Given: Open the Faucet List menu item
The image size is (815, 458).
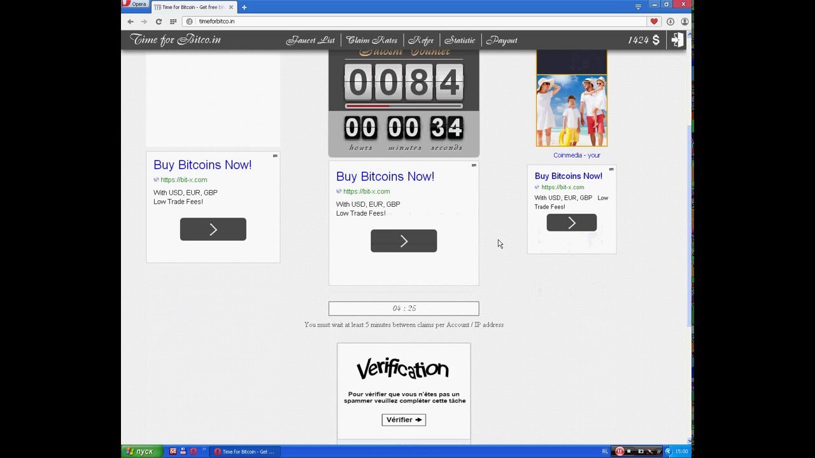Looking at the screenshot, I should point(310,40).
